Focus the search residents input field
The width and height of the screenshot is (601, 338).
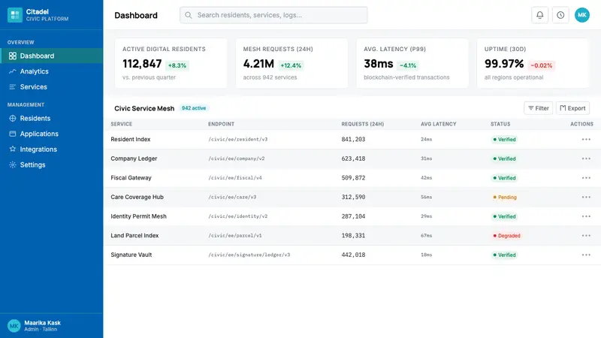coord(273,15)
